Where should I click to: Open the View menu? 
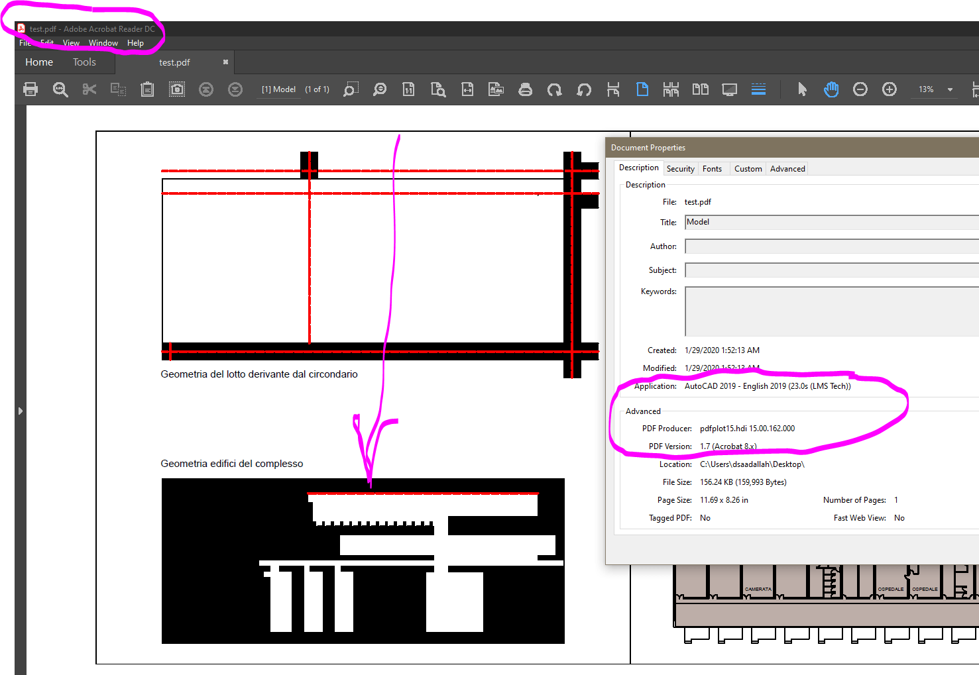click(70, 42)
